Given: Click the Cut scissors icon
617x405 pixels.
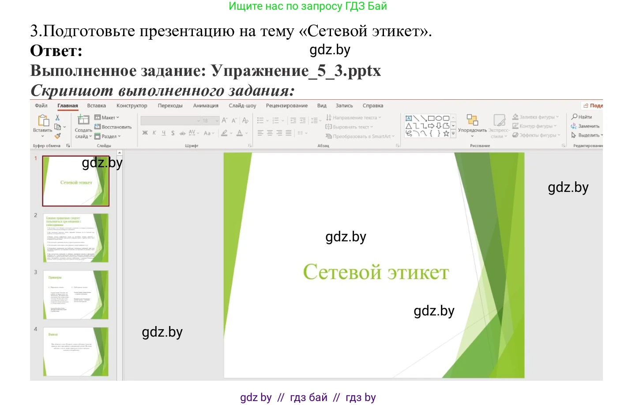Looking at the screenshot, I should 57,118.
